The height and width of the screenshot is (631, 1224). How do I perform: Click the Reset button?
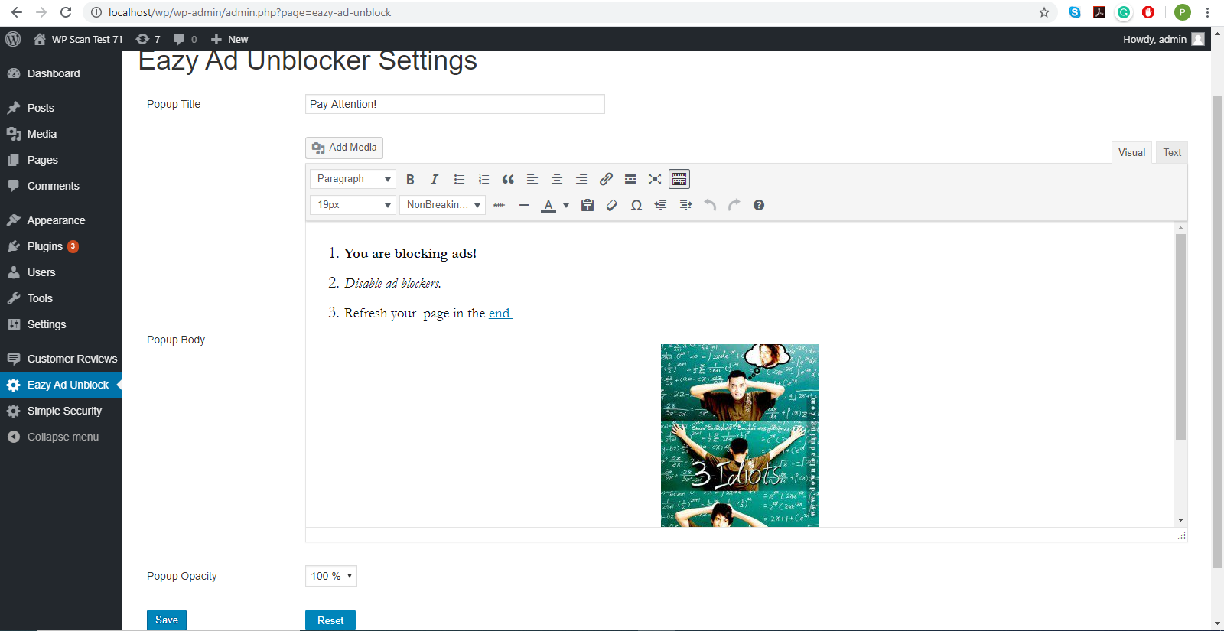pyautogui.click(x=330, y=620)
